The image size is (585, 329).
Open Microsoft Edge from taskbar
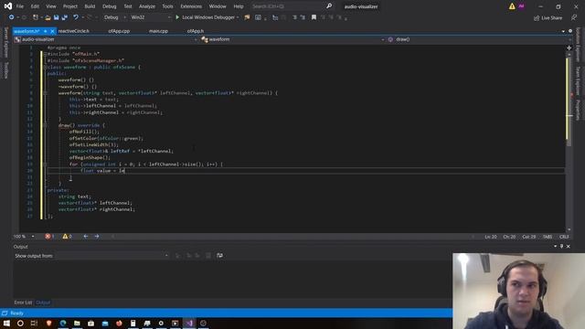pos(63,323)
